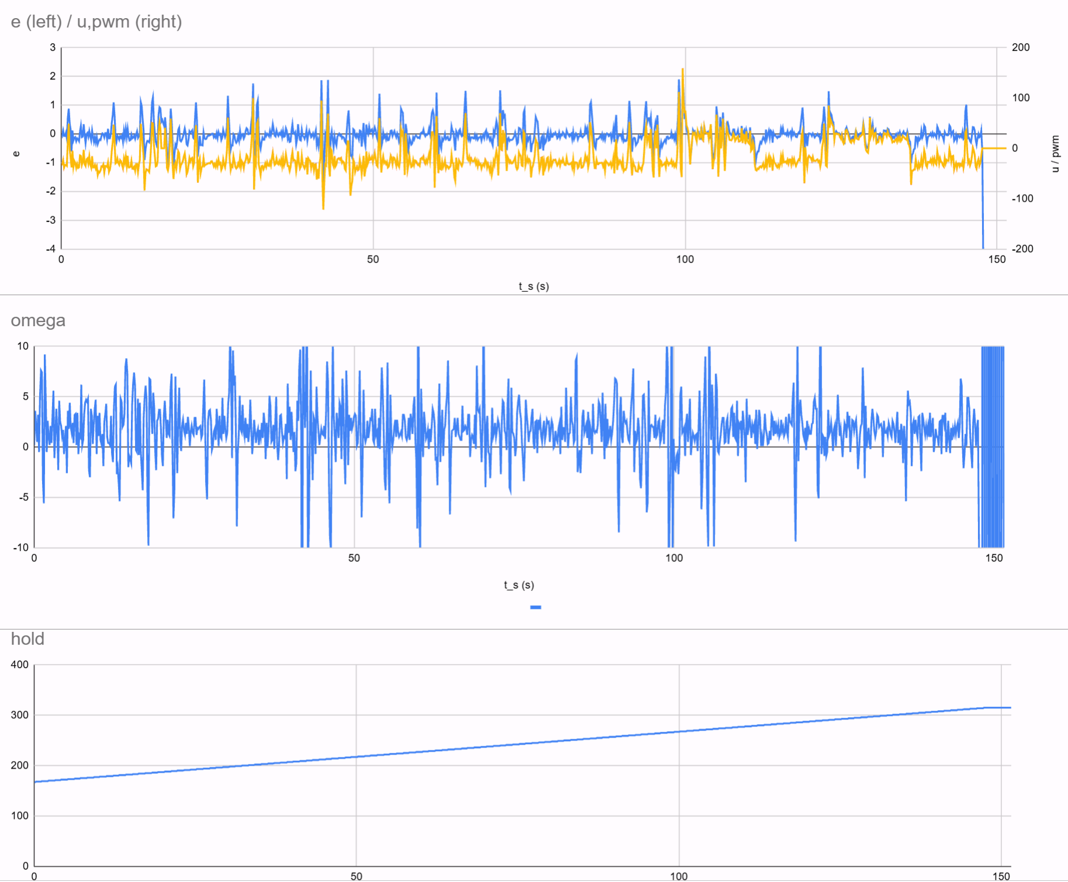Click the "150" x-axis tick of hold chart
This screenshot has width=1068, height=882.
1001,876
